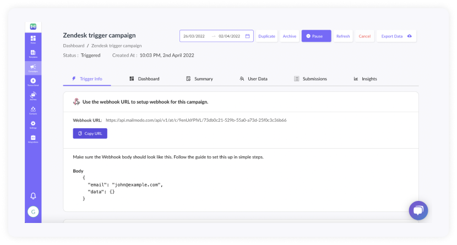Open Journey in the sidebar
The height and width of the screenshot is (245, 457).
(x=33, y=96)
